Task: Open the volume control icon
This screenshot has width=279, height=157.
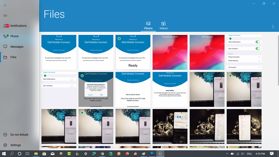Action: point(243,154)
